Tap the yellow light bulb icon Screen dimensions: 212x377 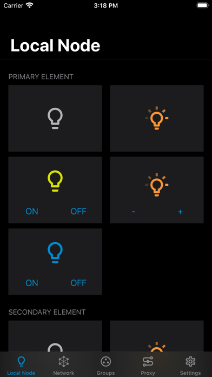point(55,181)
